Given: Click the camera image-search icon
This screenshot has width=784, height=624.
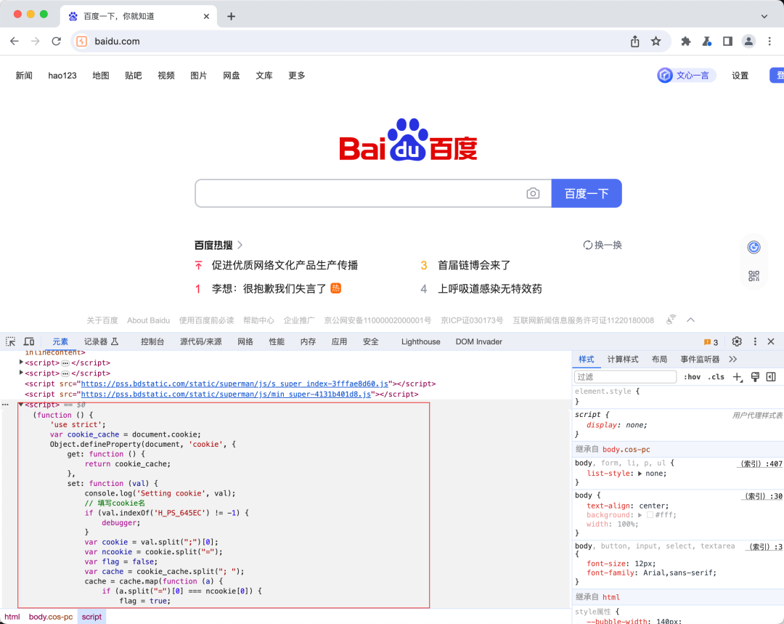Looking at the screenshot, I should 533,193.
